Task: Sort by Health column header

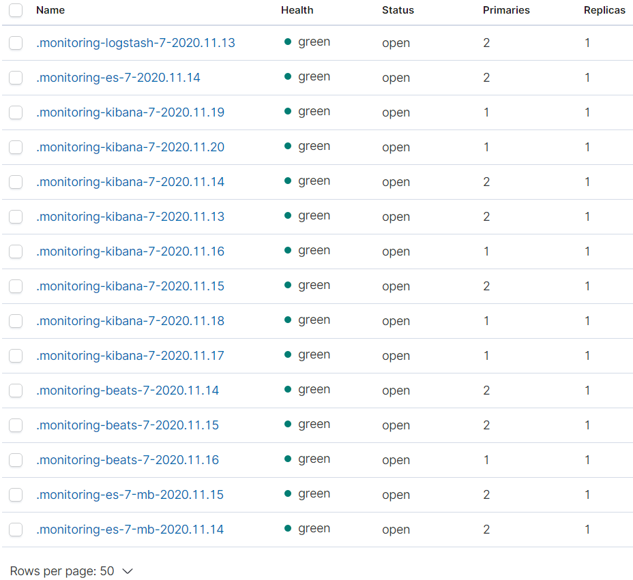Action: [297, 10]
